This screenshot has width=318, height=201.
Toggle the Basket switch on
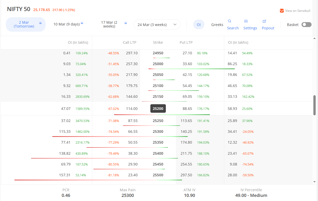pyautogui.click(x=306, y=25)
